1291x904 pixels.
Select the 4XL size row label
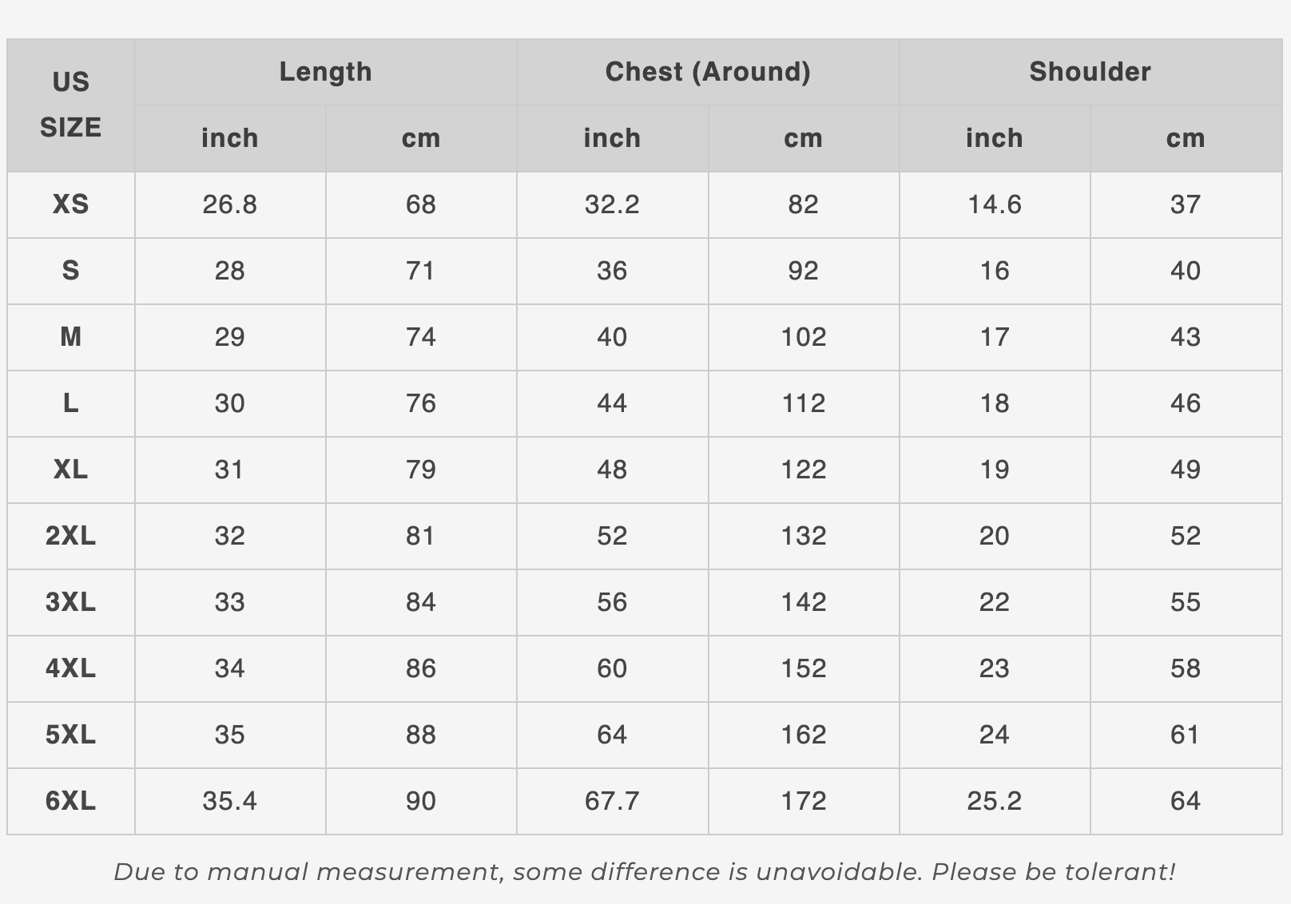pyautogui.click(x=70, y=668)
